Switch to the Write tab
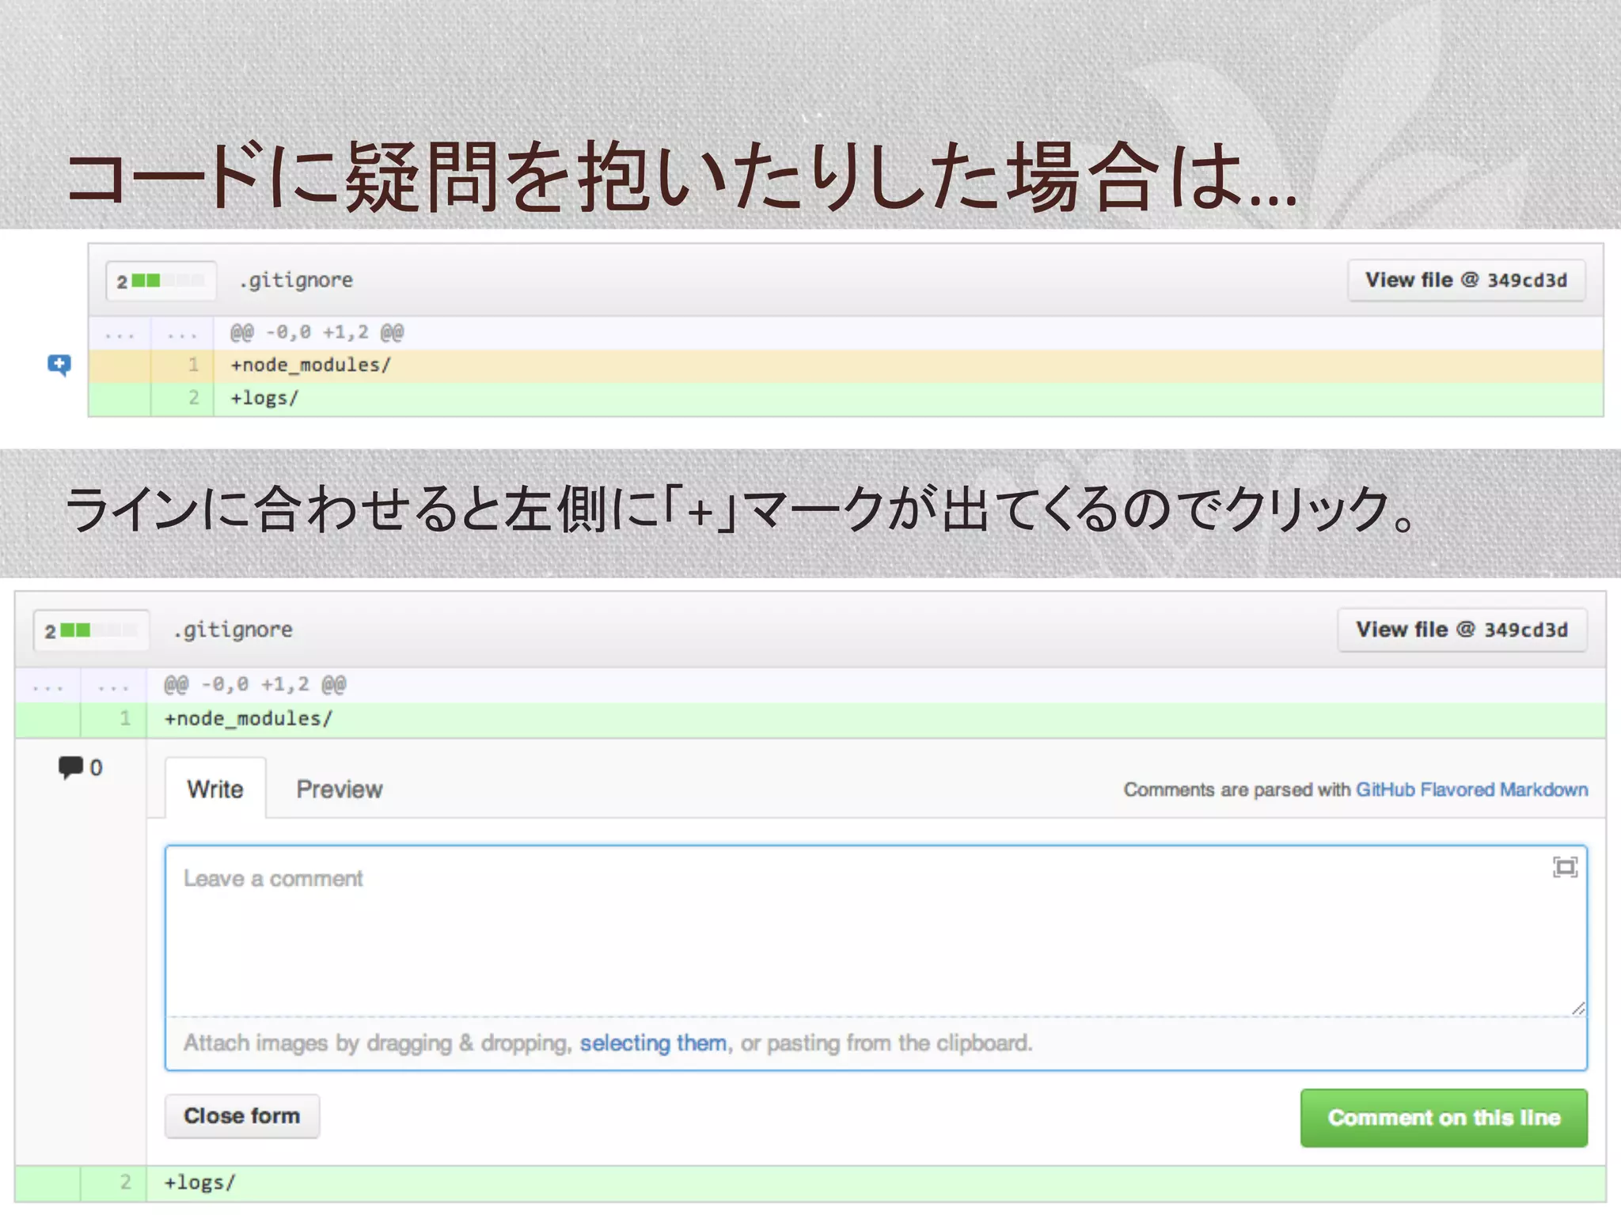Image resolution: width=1621 pixels, height=1215 pixels. pyautogui.click(x=215, y=789)
